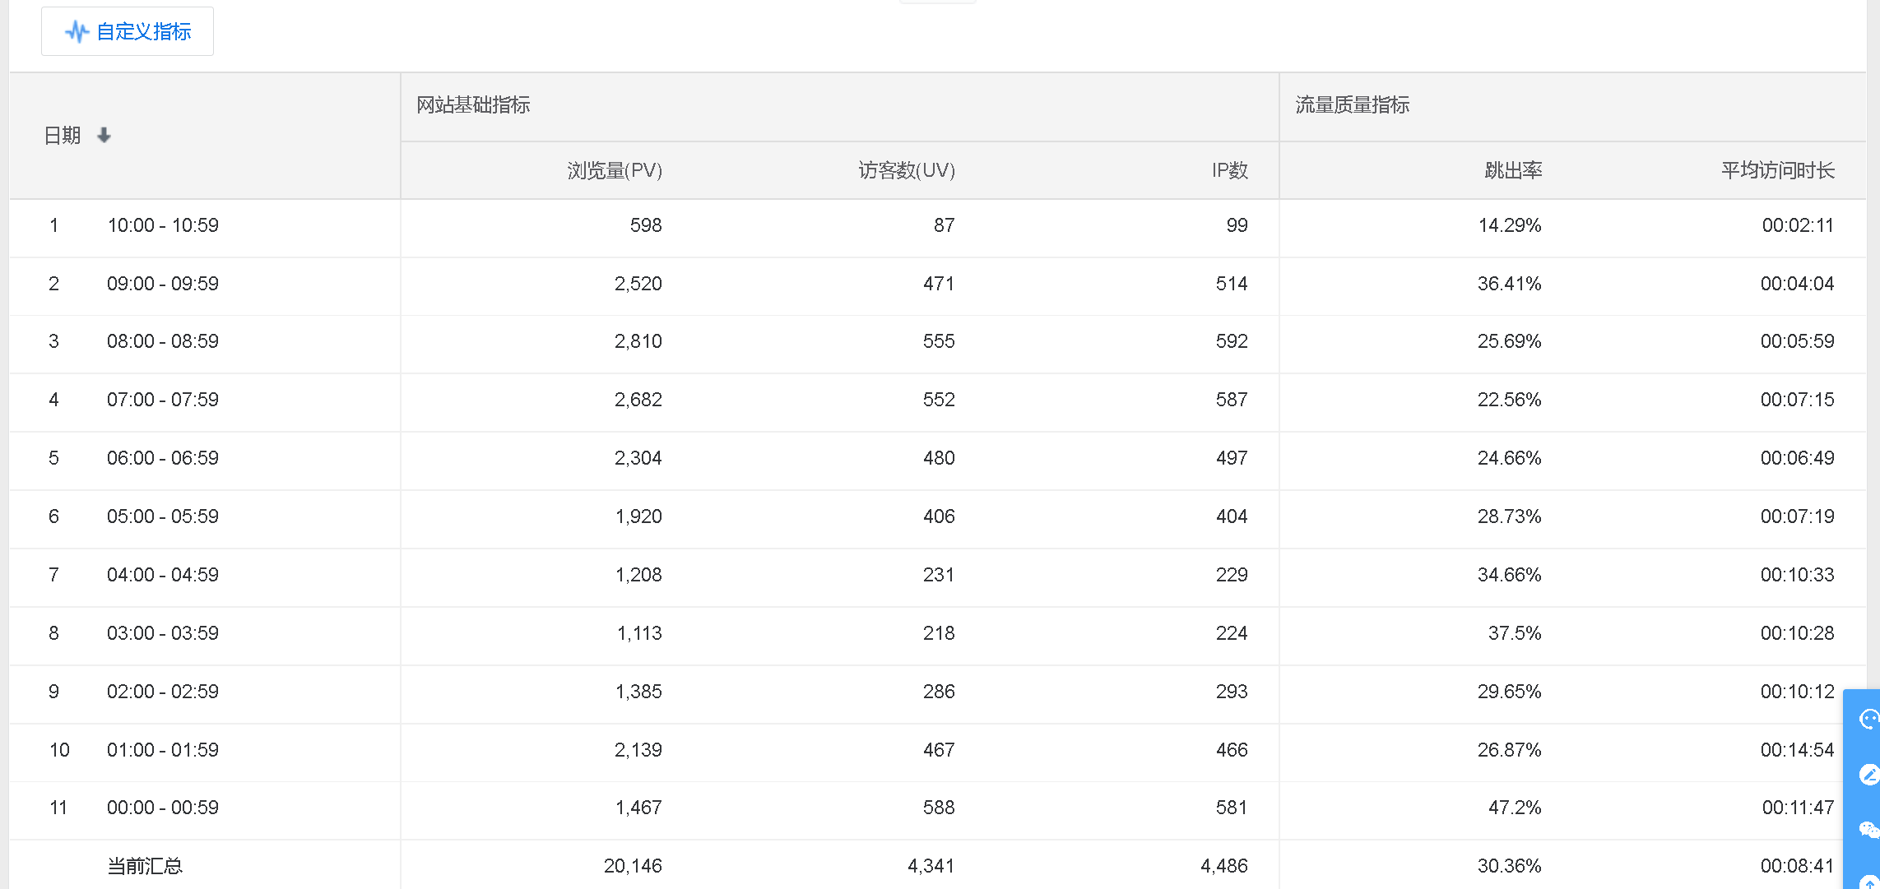Click the 流量质量指标 group header
This screenshot has height=889, width=1880.
pos(1352,105)
